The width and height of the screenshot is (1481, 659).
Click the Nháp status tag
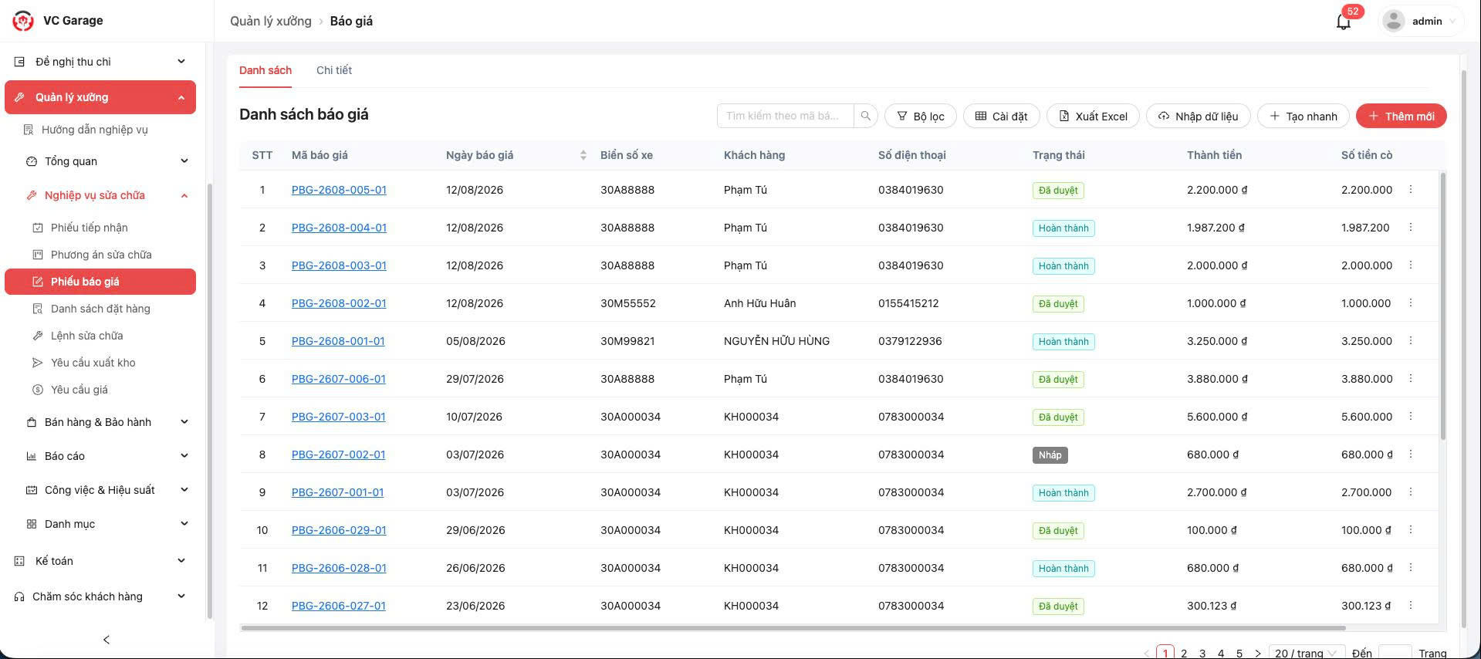pos(1050,455)
